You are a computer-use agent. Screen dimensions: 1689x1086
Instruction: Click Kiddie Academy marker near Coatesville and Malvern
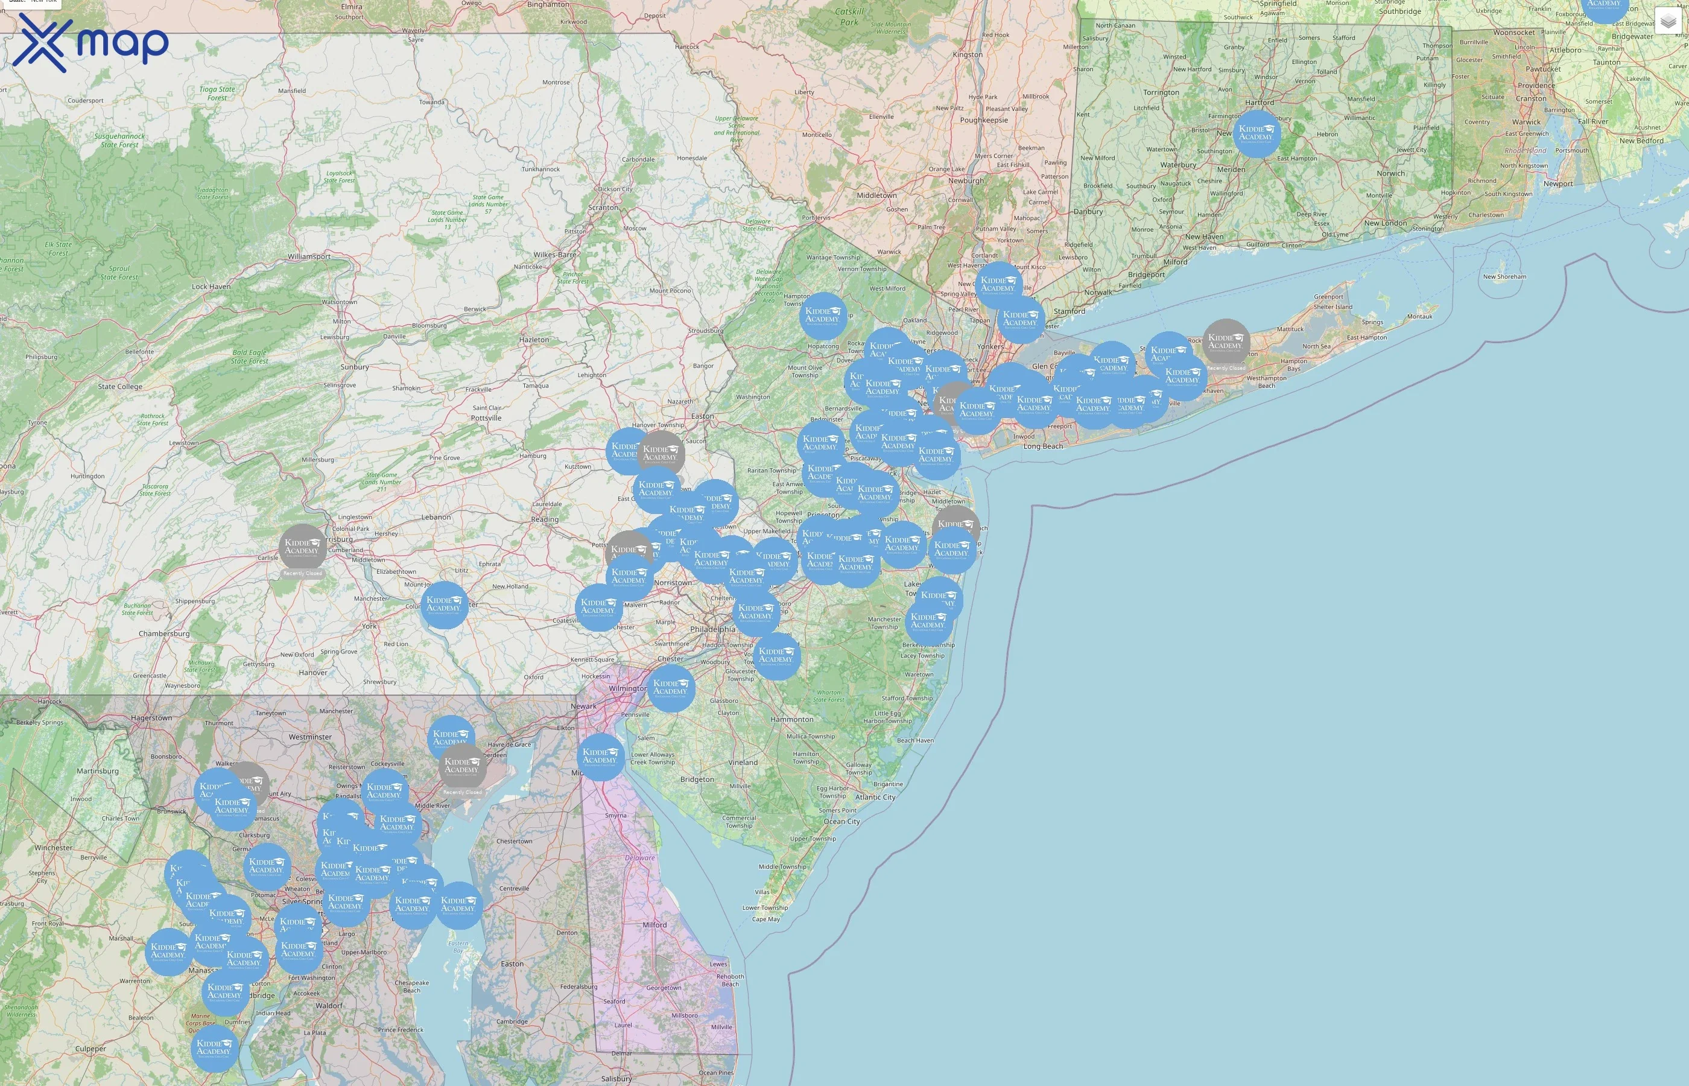(599, 607)
